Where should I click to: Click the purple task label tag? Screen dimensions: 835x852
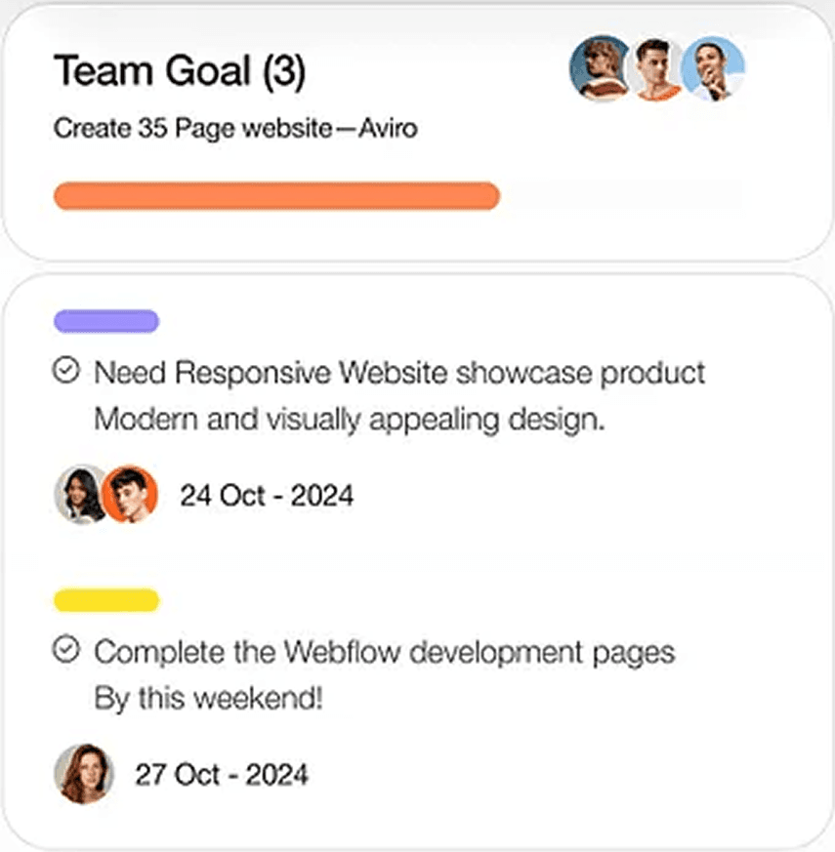[106, 321]
